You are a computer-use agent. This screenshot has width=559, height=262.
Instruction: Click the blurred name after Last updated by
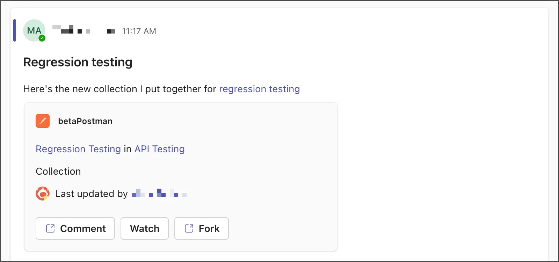pyautogui.click(x=159, y=193)
